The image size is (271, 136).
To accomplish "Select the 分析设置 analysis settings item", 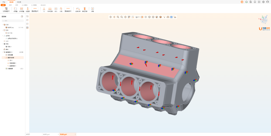I will click(x=10, y=55).
